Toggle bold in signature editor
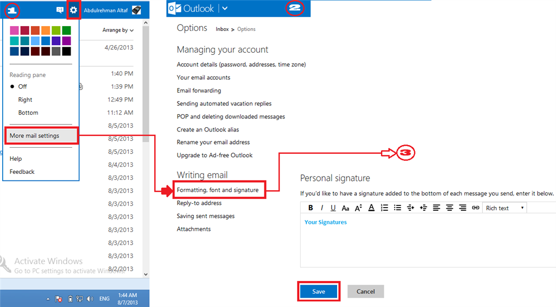This screenshot has width=556, height=307. [310, 208]
